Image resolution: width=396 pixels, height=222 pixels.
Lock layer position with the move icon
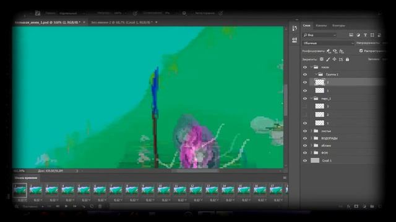[334, 59]
